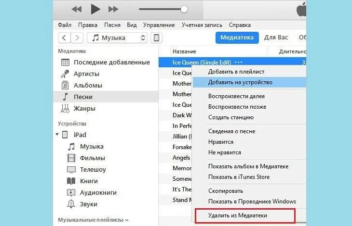Choose Создать станцию

pyautogui.click(x=231, y=117)
